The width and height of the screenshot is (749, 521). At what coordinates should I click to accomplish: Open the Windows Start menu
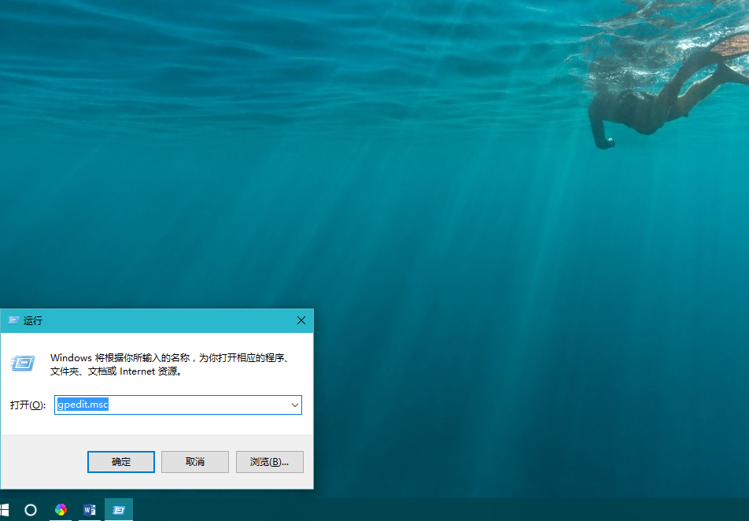point(5,510)
